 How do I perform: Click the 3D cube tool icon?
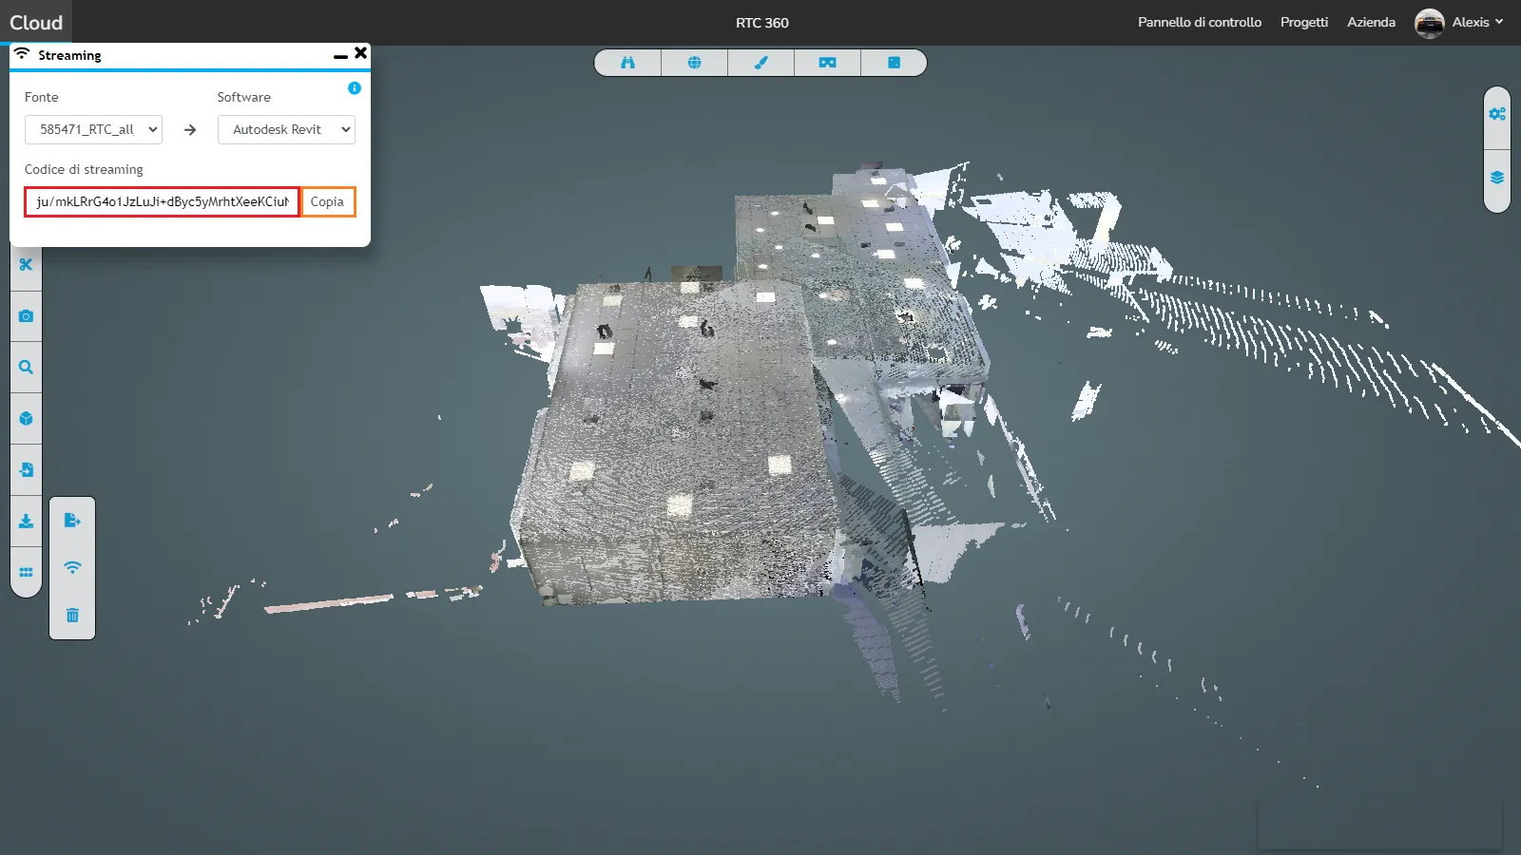point(26,419)
